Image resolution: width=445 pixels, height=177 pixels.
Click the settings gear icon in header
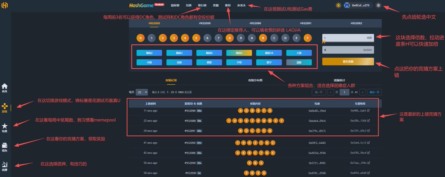tap(378, 6)
